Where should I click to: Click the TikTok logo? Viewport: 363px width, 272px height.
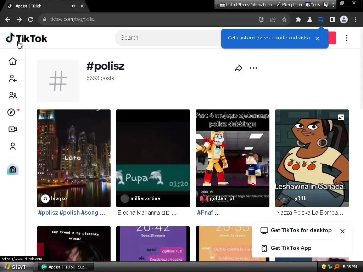pos(26,38)
